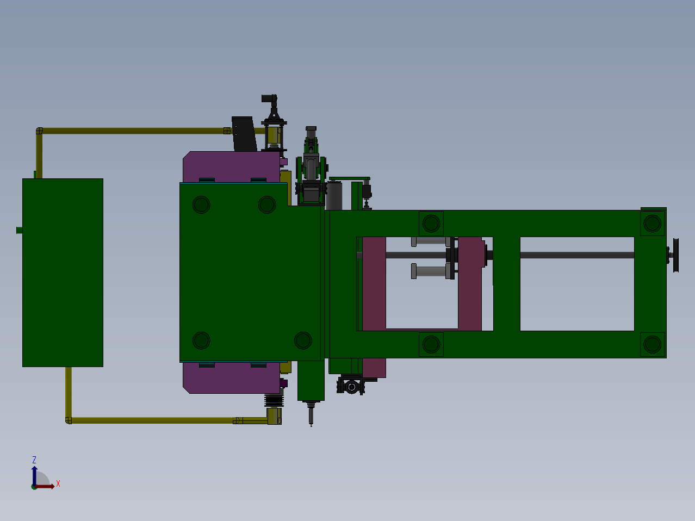The height and width of the screenshot is (521, 695).
Task: Select the lower purple block
Action: [231, 377]
